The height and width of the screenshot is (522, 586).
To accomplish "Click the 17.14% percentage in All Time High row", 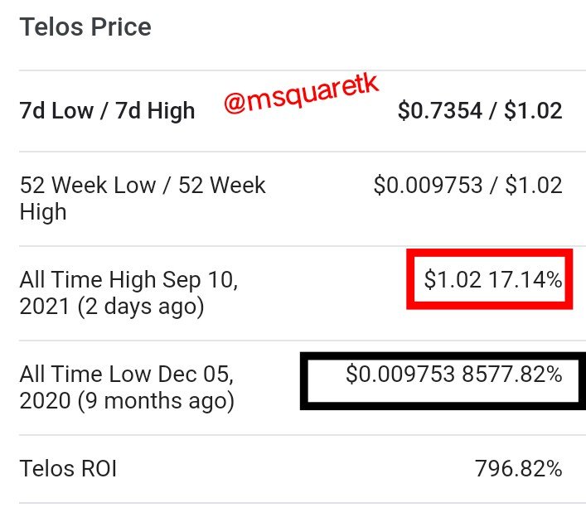I will point(525,279).
